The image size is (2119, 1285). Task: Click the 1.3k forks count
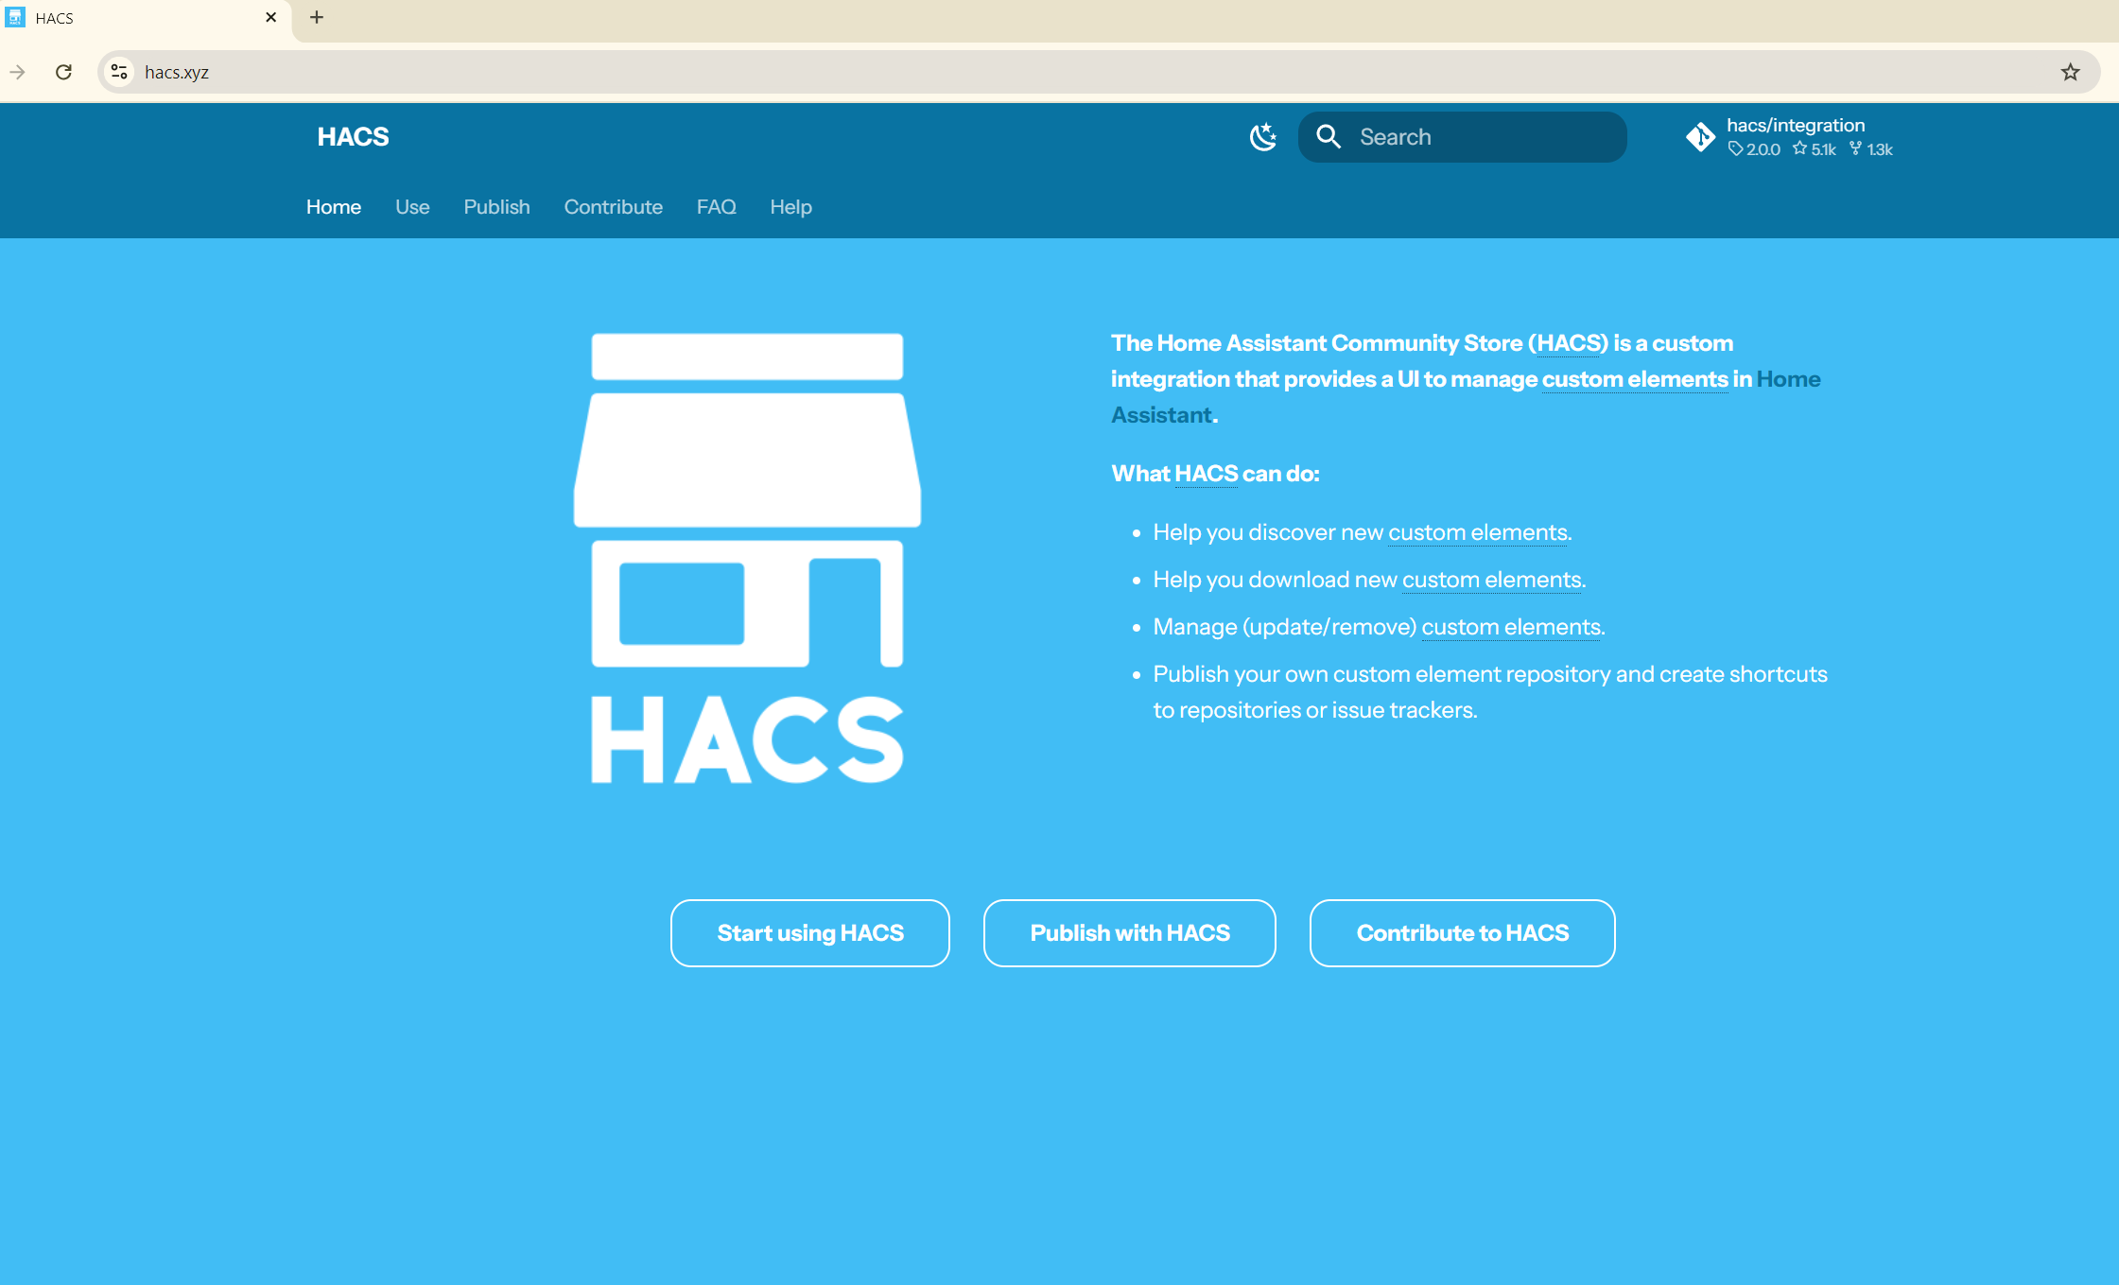1871,149
